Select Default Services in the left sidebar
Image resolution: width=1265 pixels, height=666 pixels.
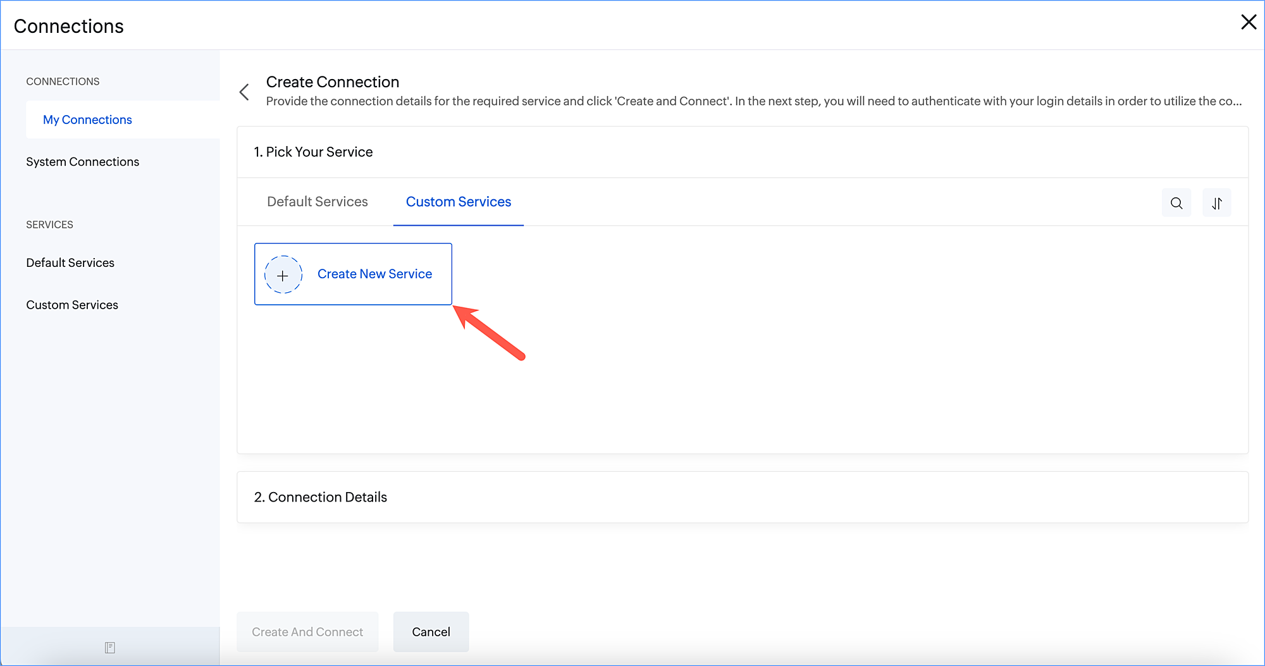tap(70, 262)
